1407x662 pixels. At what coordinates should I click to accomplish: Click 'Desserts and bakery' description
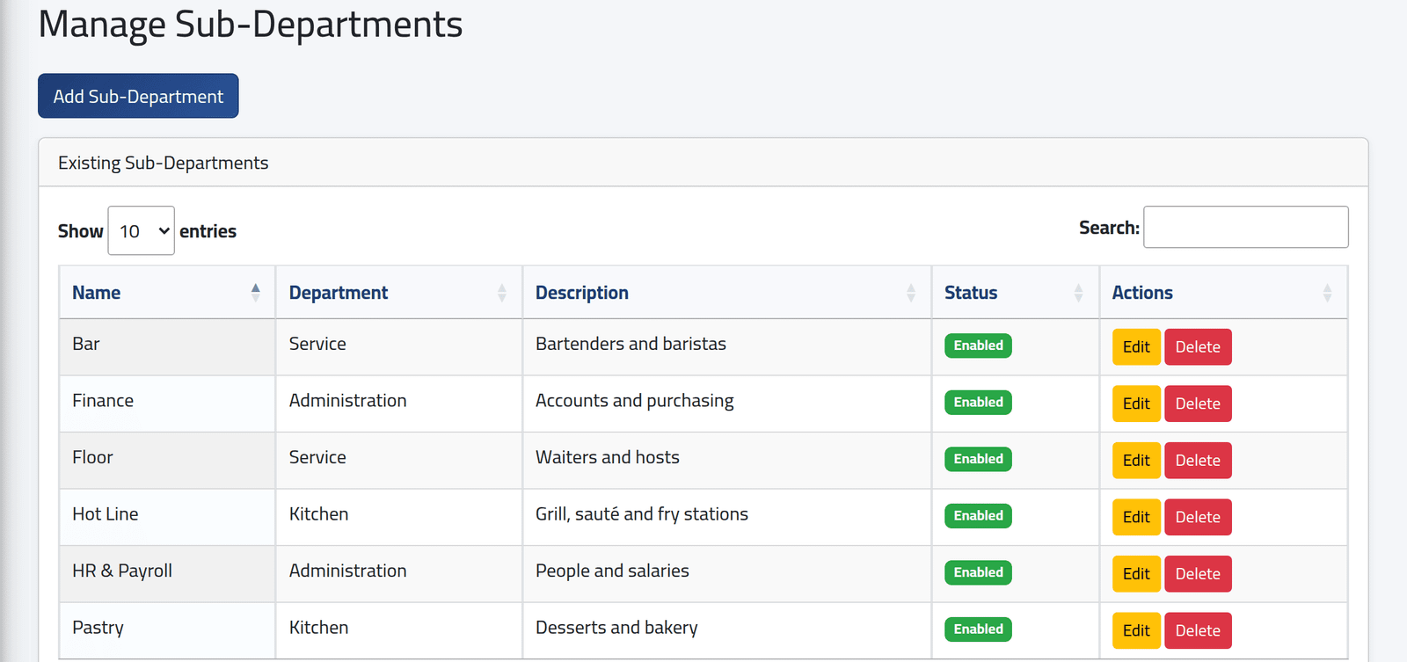coord(616,628)
